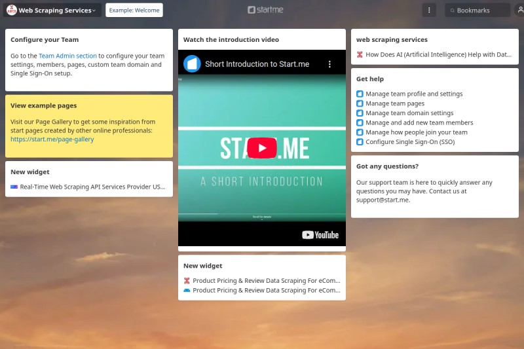Open Configure Single Sign-On (SSO) link
Image resolution: width=524 pixels, height=349 pixels.
(410, 141)
